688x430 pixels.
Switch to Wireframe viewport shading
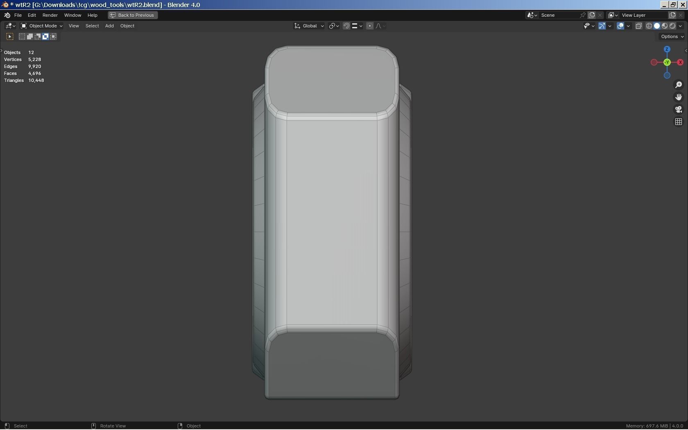pos(649,26)
